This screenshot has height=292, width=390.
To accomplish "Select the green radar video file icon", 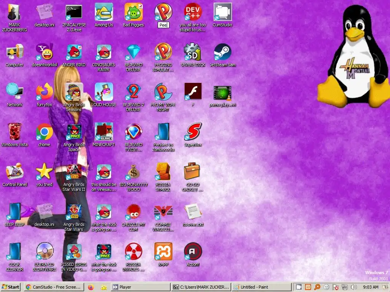I will click(222, 93).
